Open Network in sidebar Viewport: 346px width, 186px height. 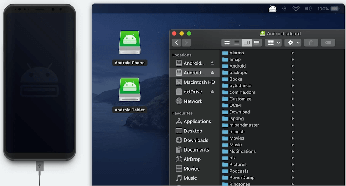[194, 101]
